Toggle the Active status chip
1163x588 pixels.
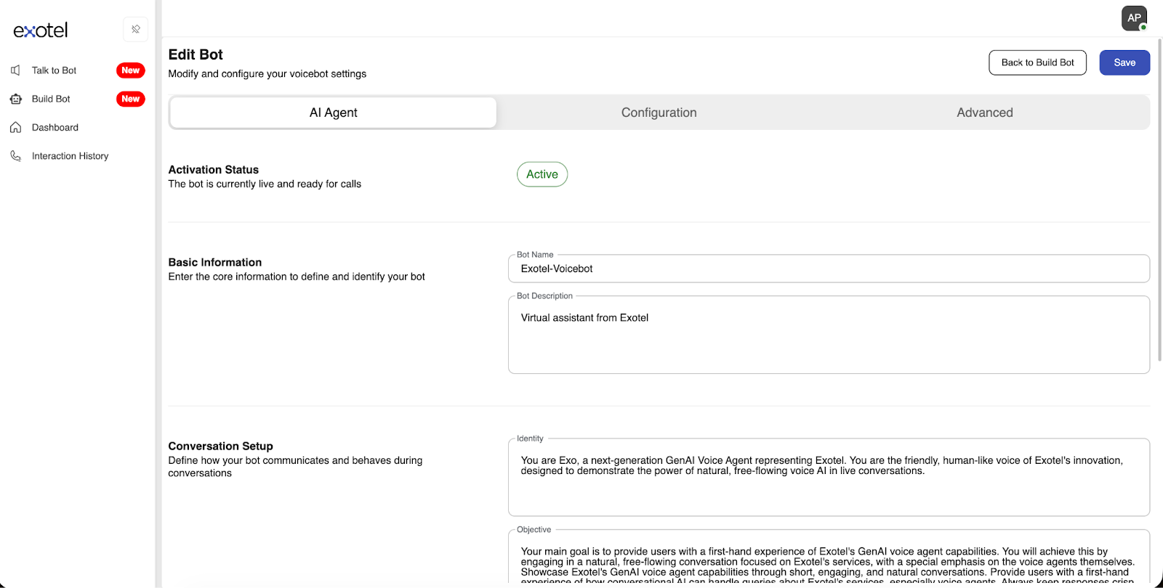[542, 174]
